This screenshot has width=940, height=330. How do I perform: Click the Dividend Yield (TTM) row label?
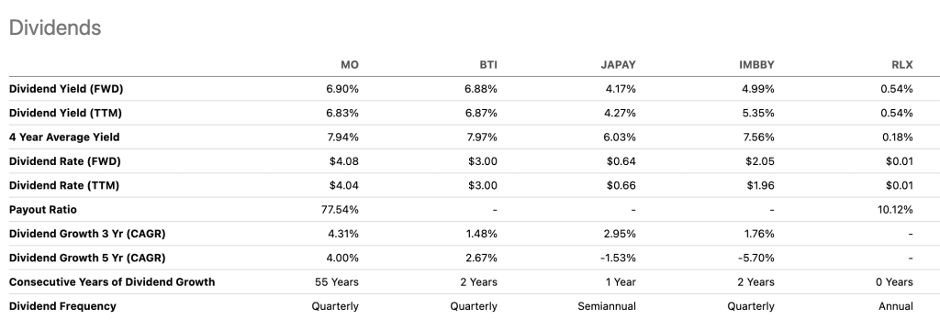coord(65,113)
